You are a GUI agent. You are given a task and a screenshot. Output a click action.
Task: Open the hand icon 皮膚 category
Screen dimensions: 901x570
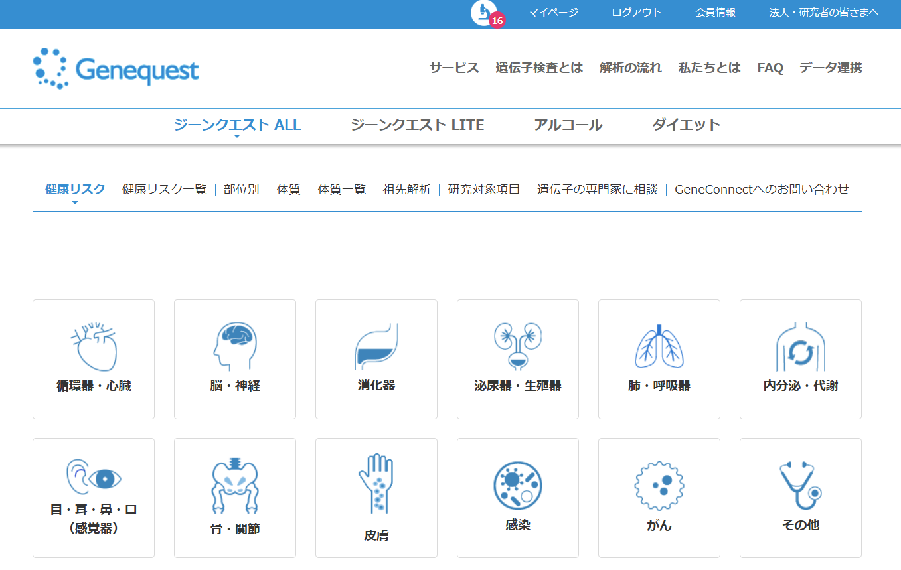point(376,483)
